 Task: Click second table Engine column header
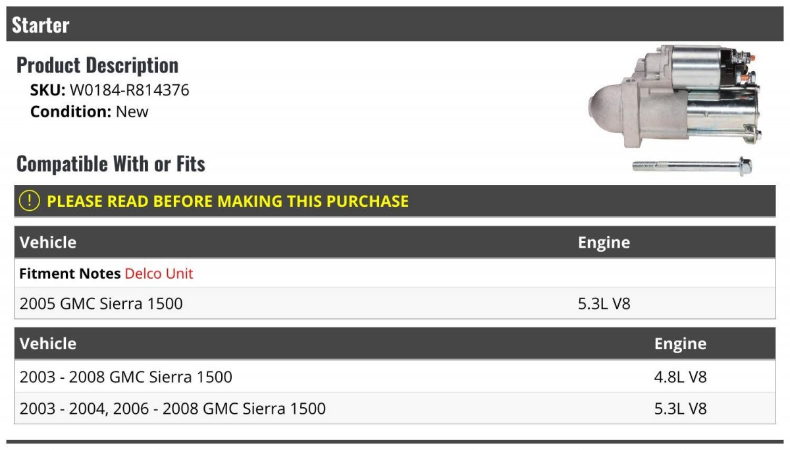point(680,344)
